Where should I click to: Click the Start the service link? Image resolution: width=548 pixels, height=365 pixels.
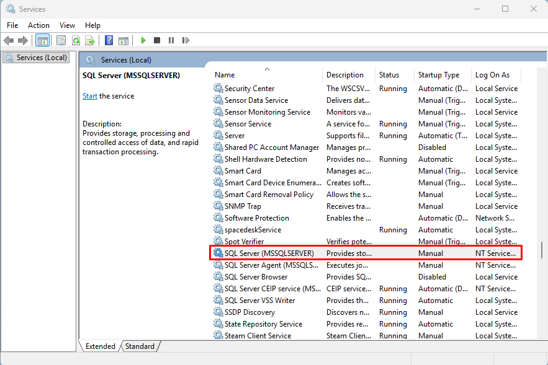coord(90,96)
